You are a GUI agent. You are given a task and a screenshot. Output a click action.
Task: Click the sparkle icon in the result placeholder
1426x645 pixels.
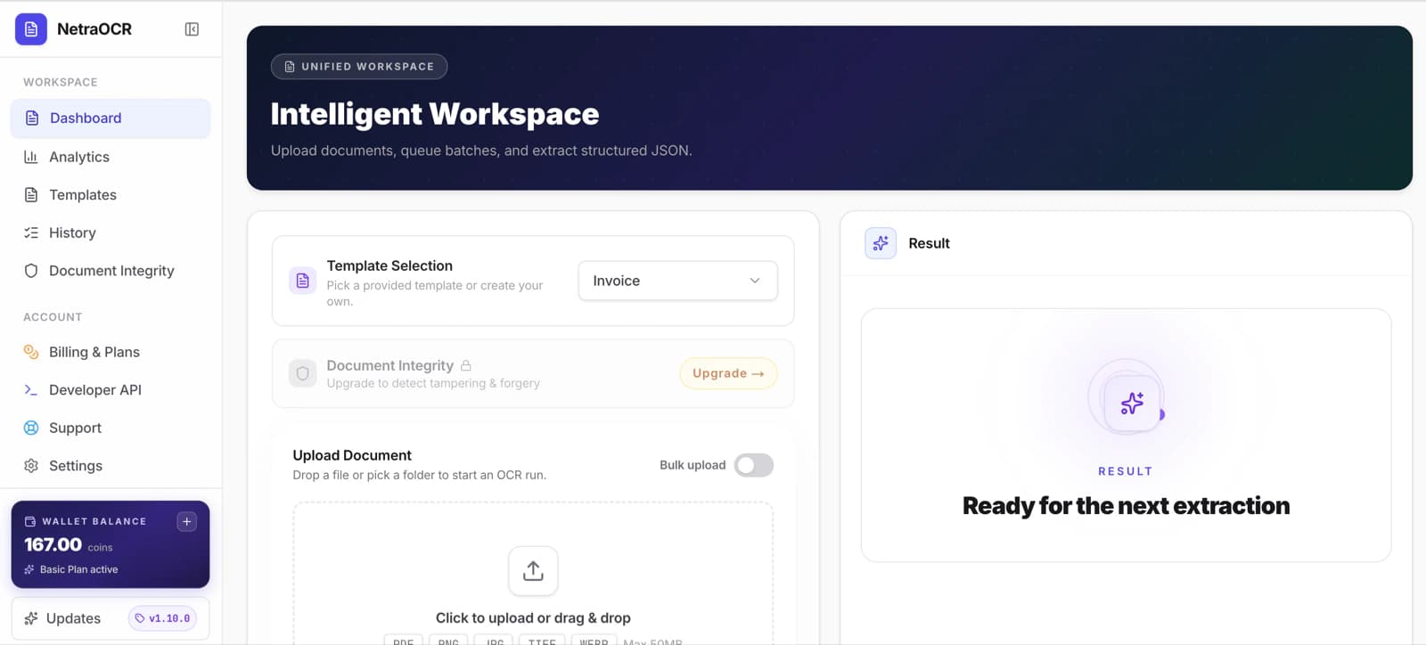(x=1132, y=404)
